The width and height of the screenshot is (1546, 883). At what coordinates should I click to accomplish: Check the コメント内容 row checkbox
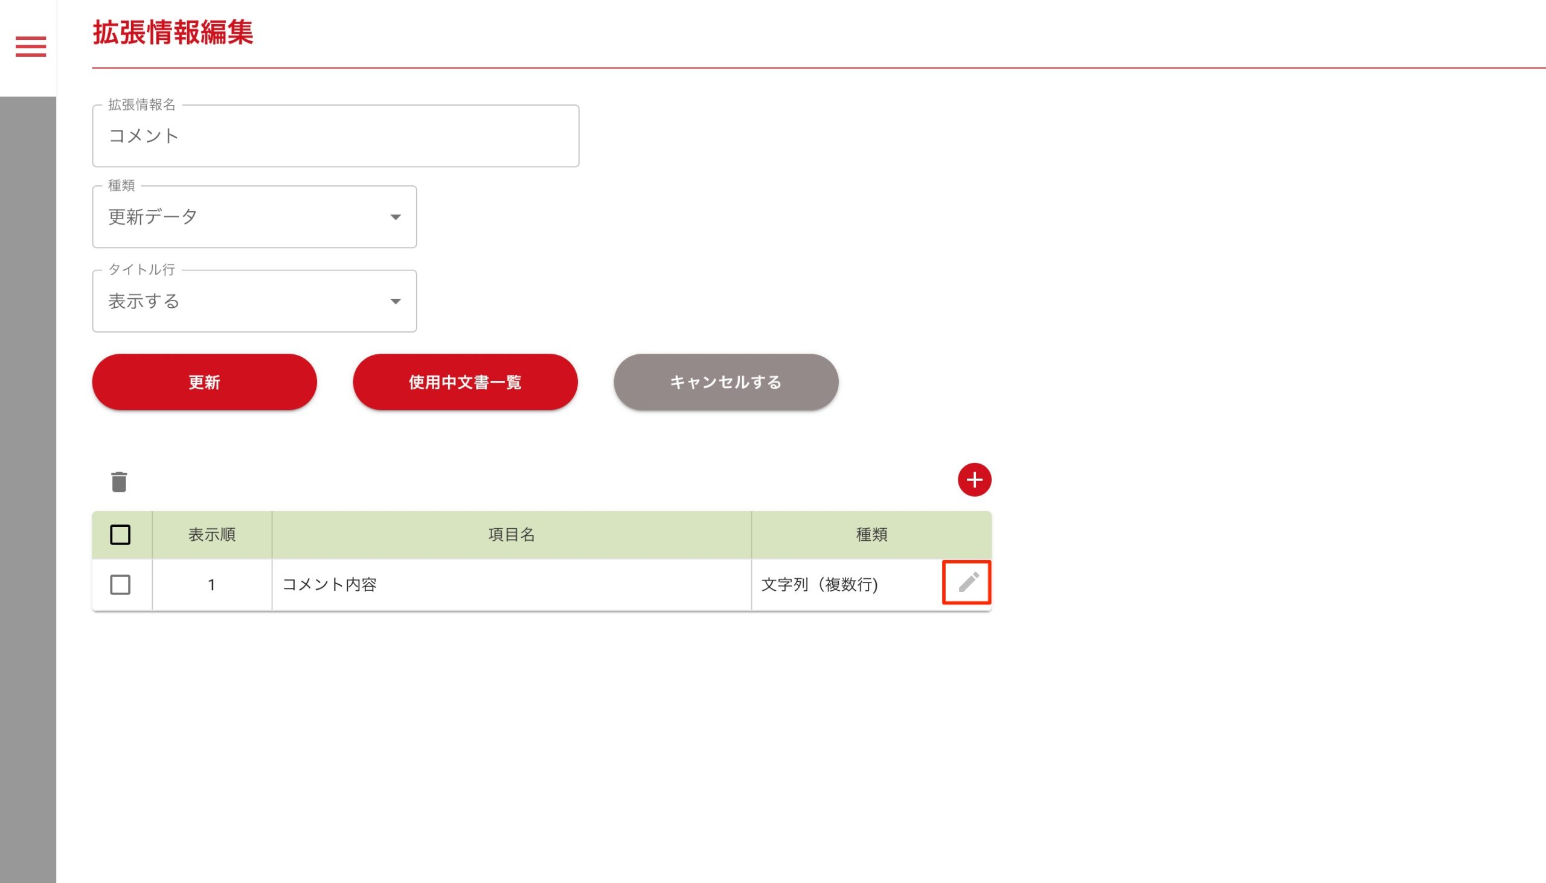[120, 585]
